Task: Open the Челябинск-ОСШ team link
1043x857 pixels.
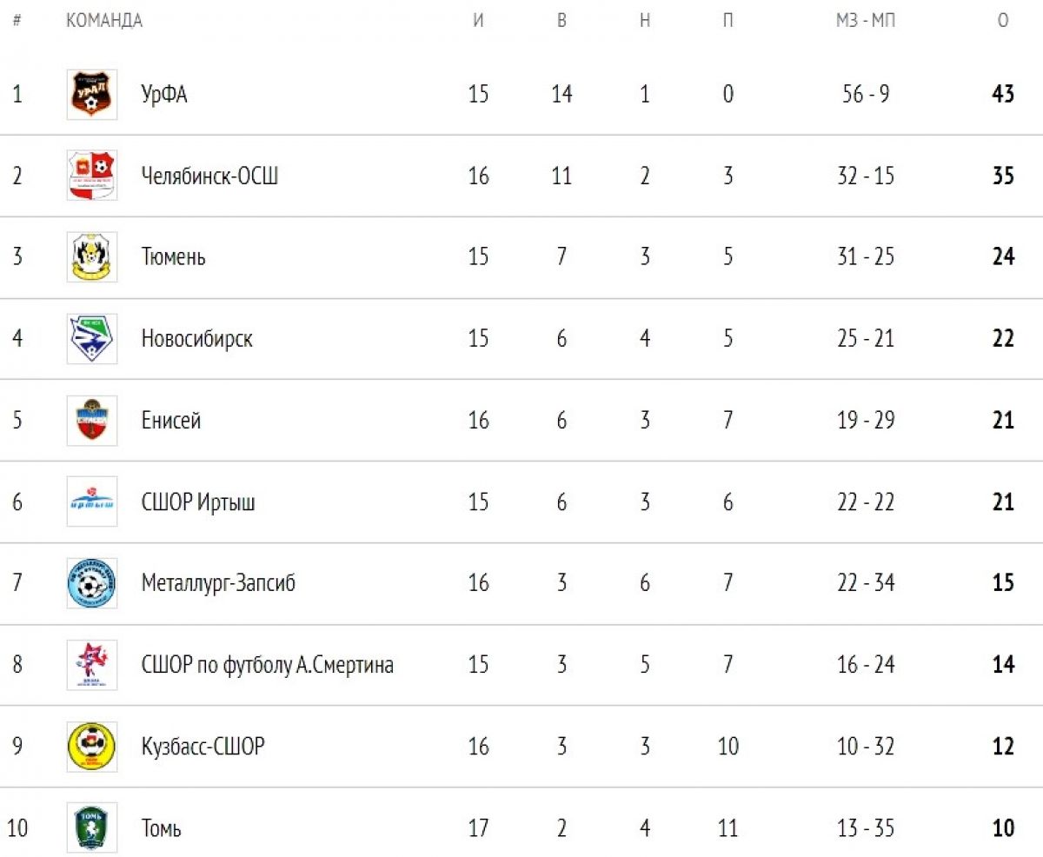Action: click(x=209, y=176)
